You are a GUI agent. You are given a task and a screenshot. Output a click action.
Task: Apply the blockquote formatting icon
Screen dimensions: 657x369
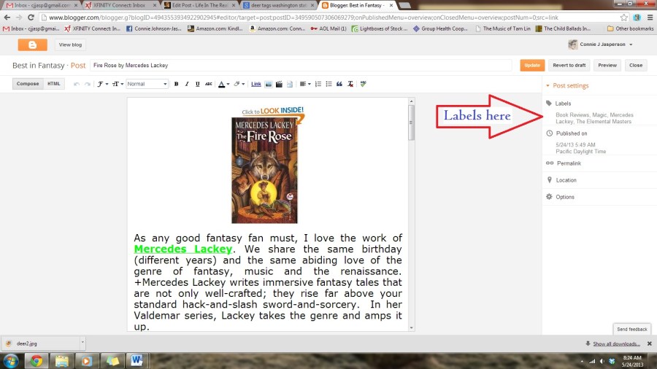[339, 84]
